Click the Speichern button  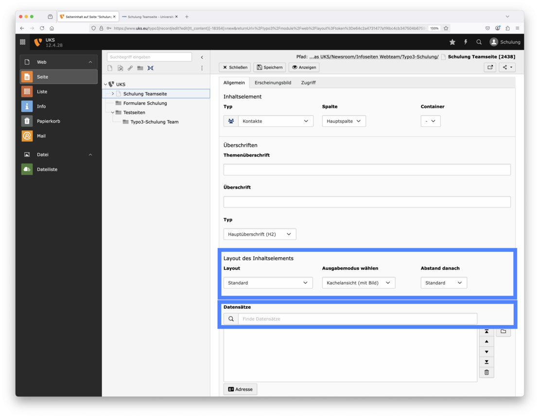269,68
